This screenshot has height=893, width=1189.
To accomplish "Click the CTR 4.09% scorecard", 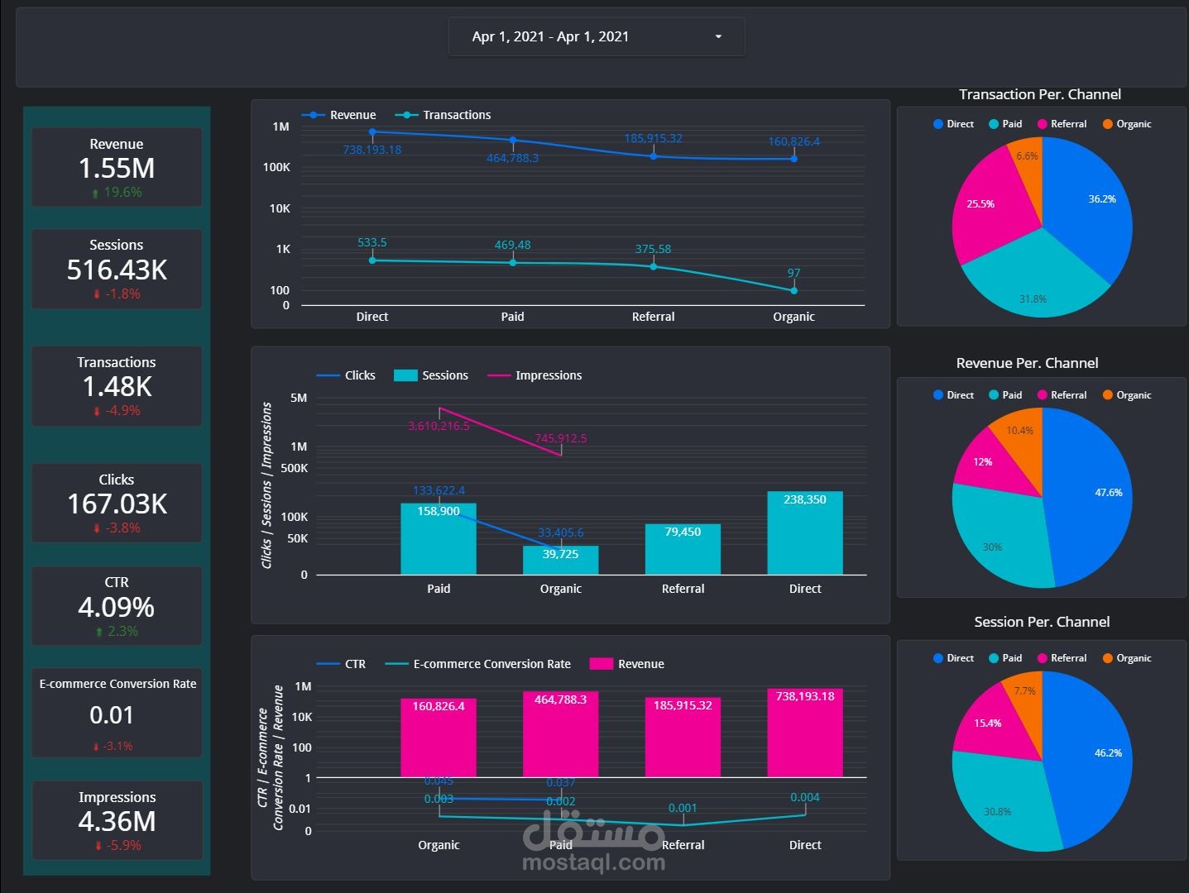I will (117, 606).
